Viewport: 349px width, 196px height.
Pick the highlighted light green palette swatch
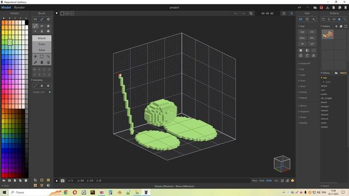pos(10,42)
